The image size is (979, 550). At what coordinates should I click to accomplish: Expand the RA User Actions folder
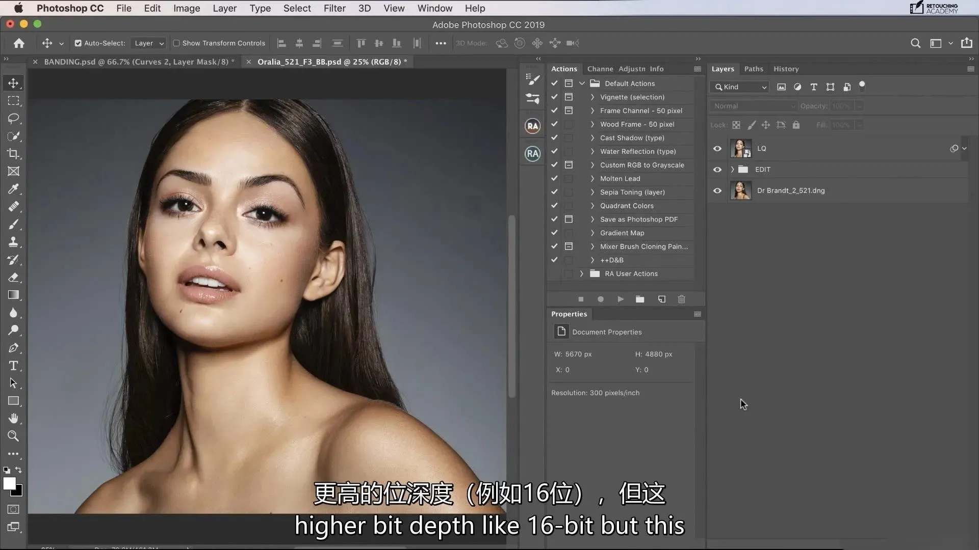[581, 274]
